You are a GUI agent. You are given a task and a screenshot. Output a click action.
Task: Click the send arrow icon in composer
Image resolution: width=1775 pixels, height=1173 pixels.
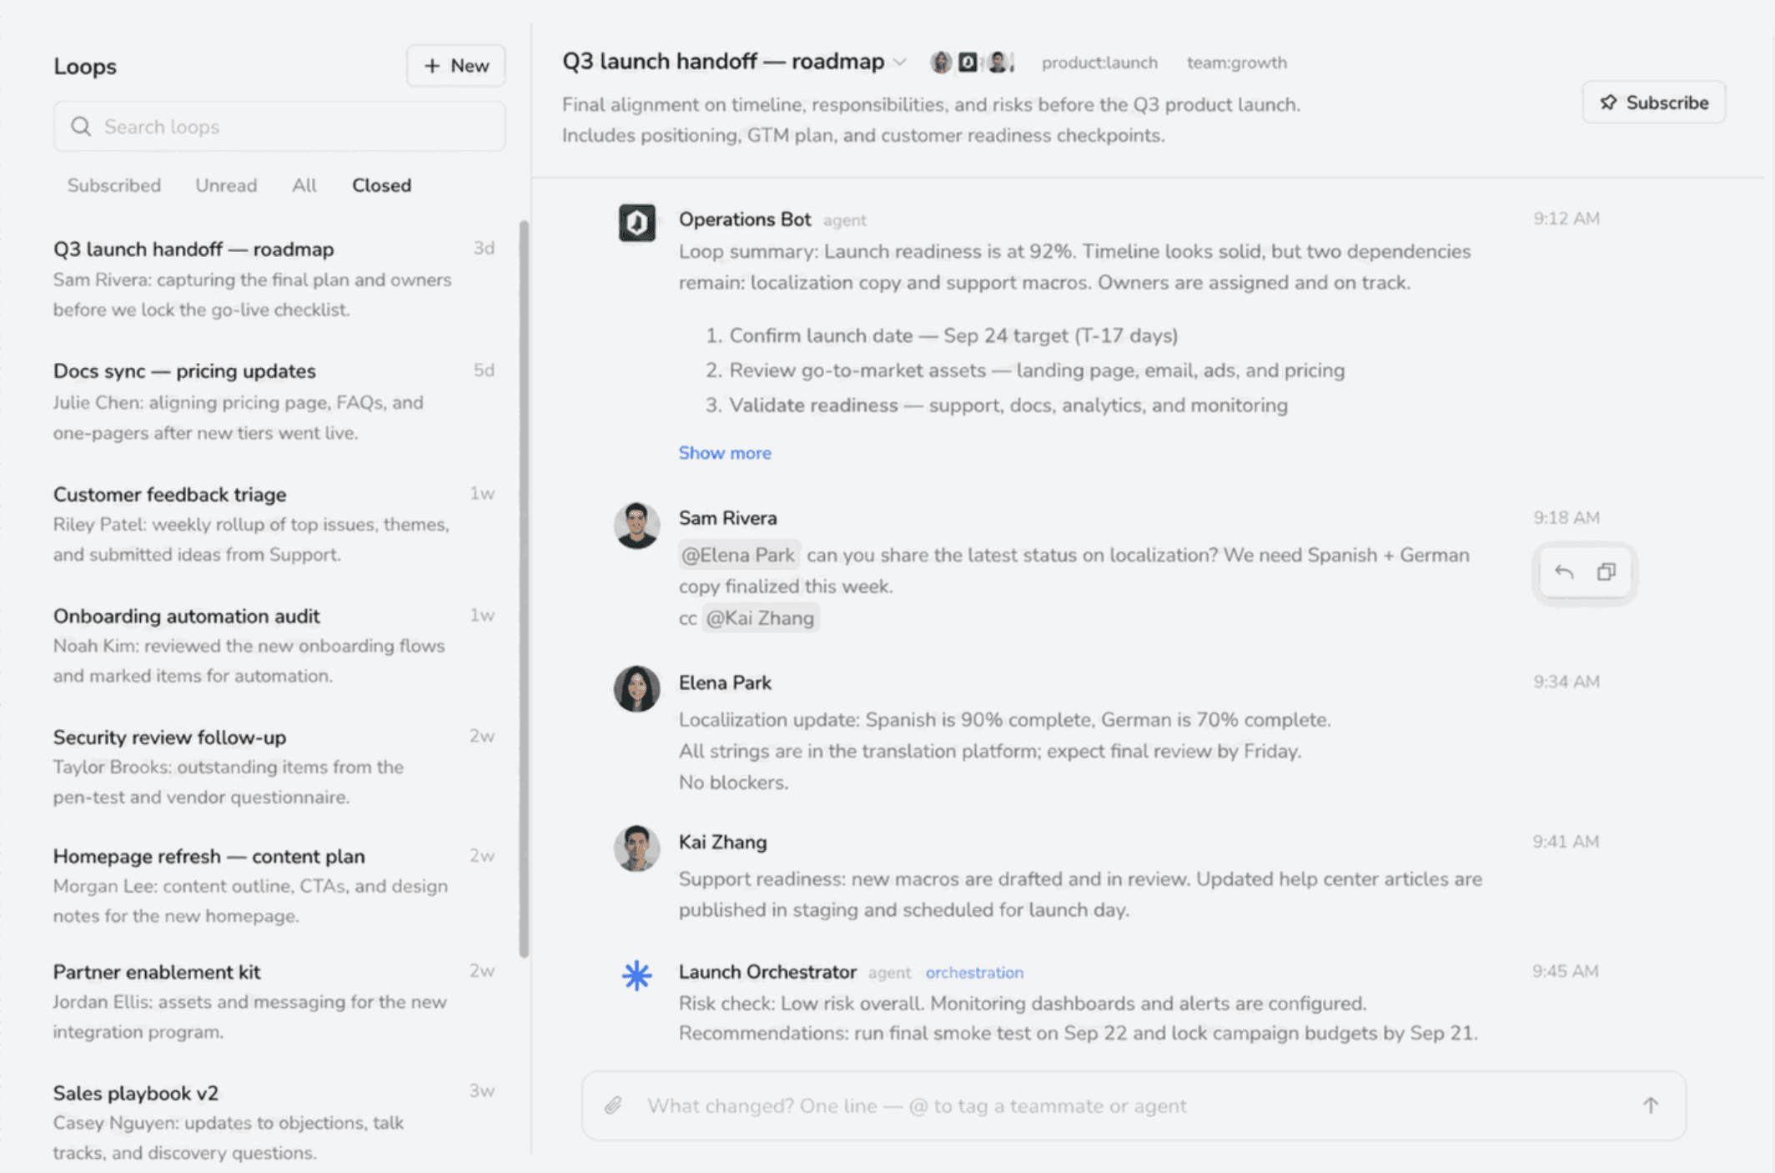click(1650, 1105)
